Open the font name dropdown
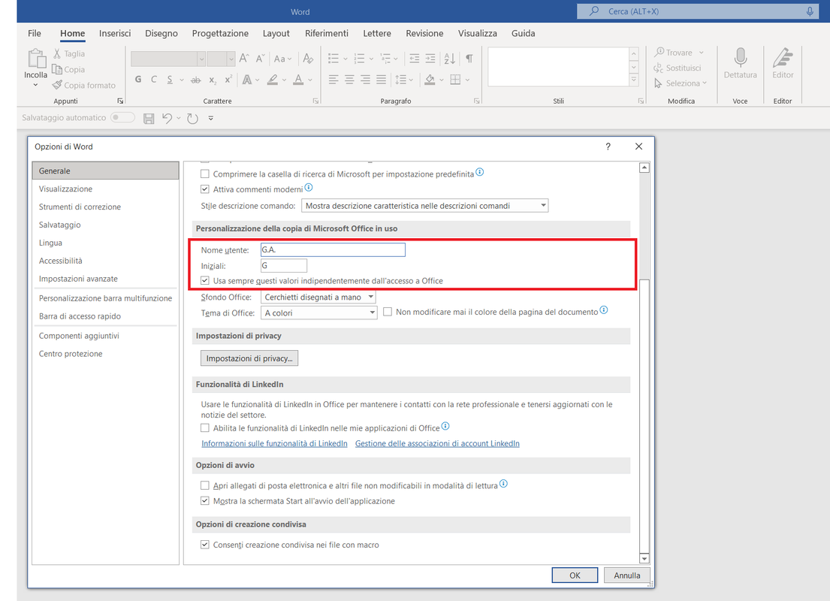Viewport: 830px width, 601px height. (201, 59)
